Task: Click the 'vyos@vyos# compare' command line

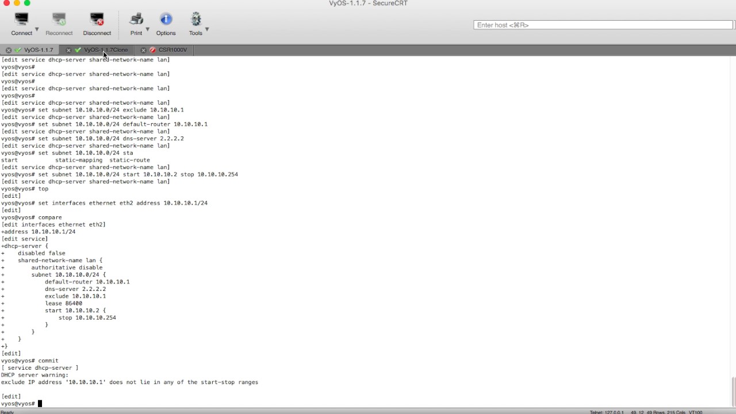Action: click(x=32, y=217)
